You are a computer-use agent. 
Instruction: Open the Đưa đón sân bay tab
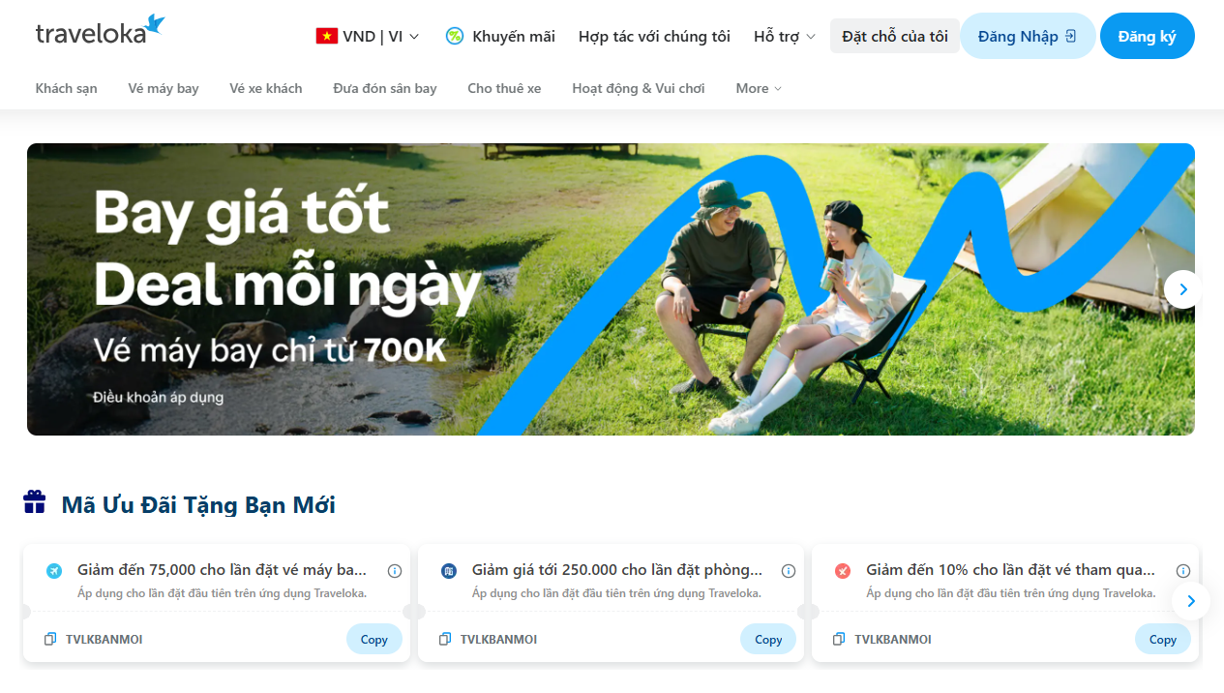coord(385,88)
